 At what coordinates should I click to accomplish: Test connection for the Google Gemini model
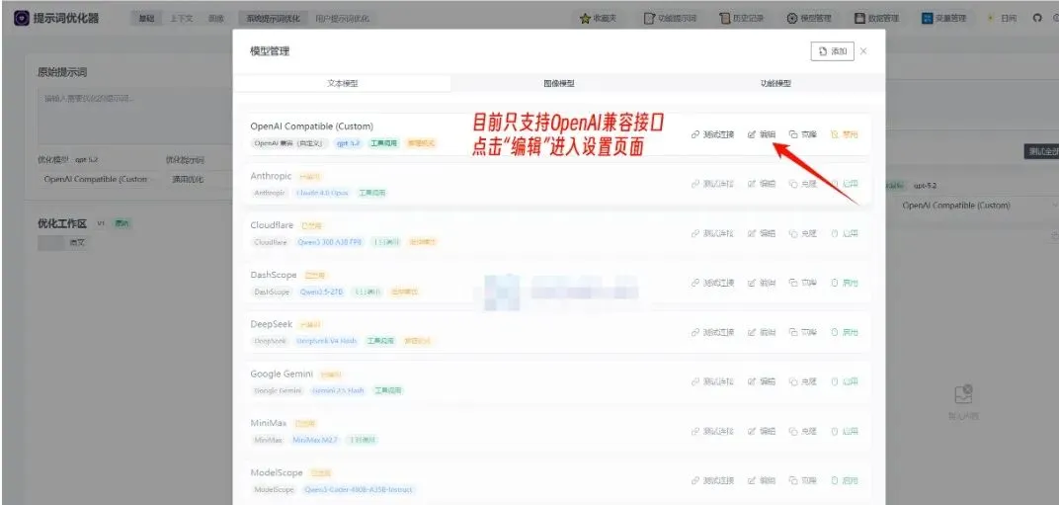[712, 381]
